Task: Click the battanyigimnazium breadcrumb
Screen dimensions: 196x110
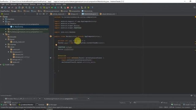Action: pos(51,11)
